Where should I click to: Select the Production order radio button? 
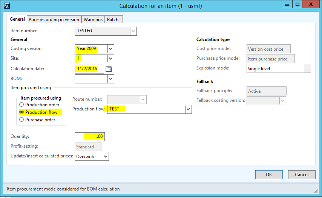pos(22,105)
